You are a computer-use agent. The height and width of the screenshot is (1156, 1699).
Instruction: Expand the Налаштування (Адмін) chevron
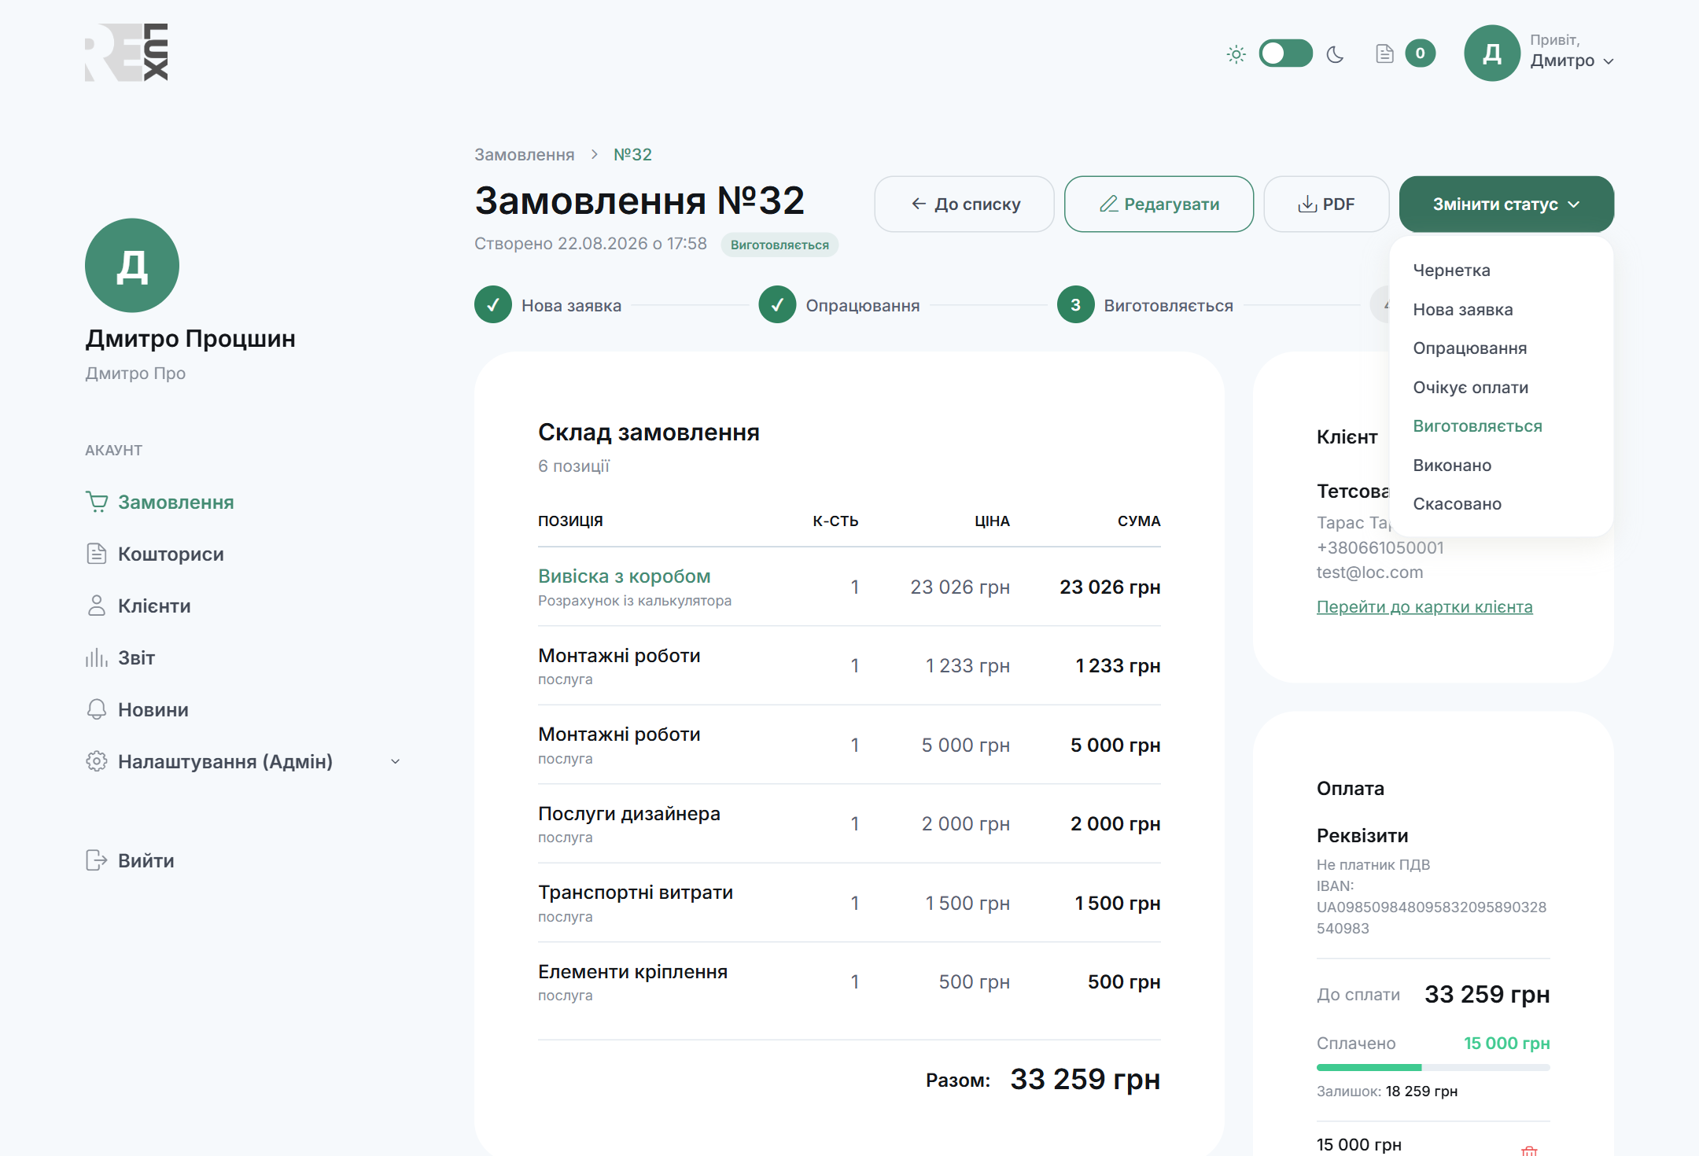coord(396,761)
